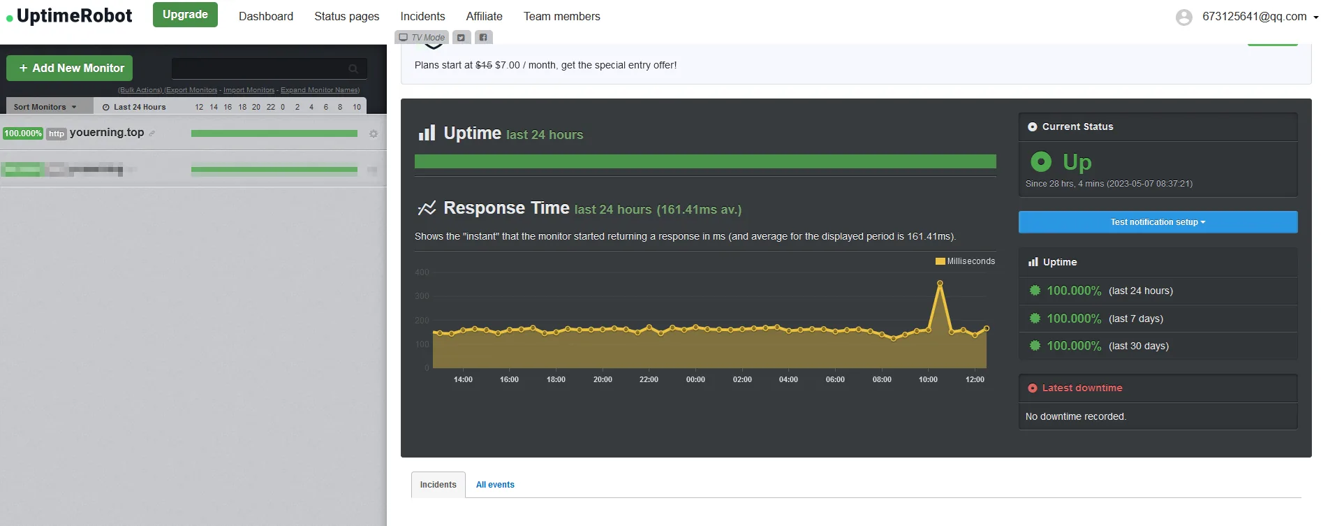Toggle the Milliseconds legend on the chart
The width and height of the screenshot is (1321, 526).
(965, 261)
